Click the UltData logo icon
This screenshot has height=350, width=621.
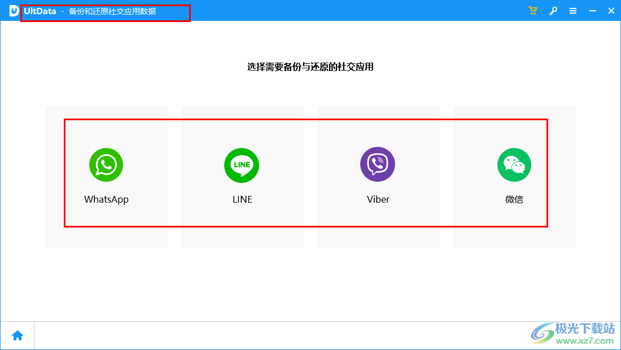[x=14, y=11]
